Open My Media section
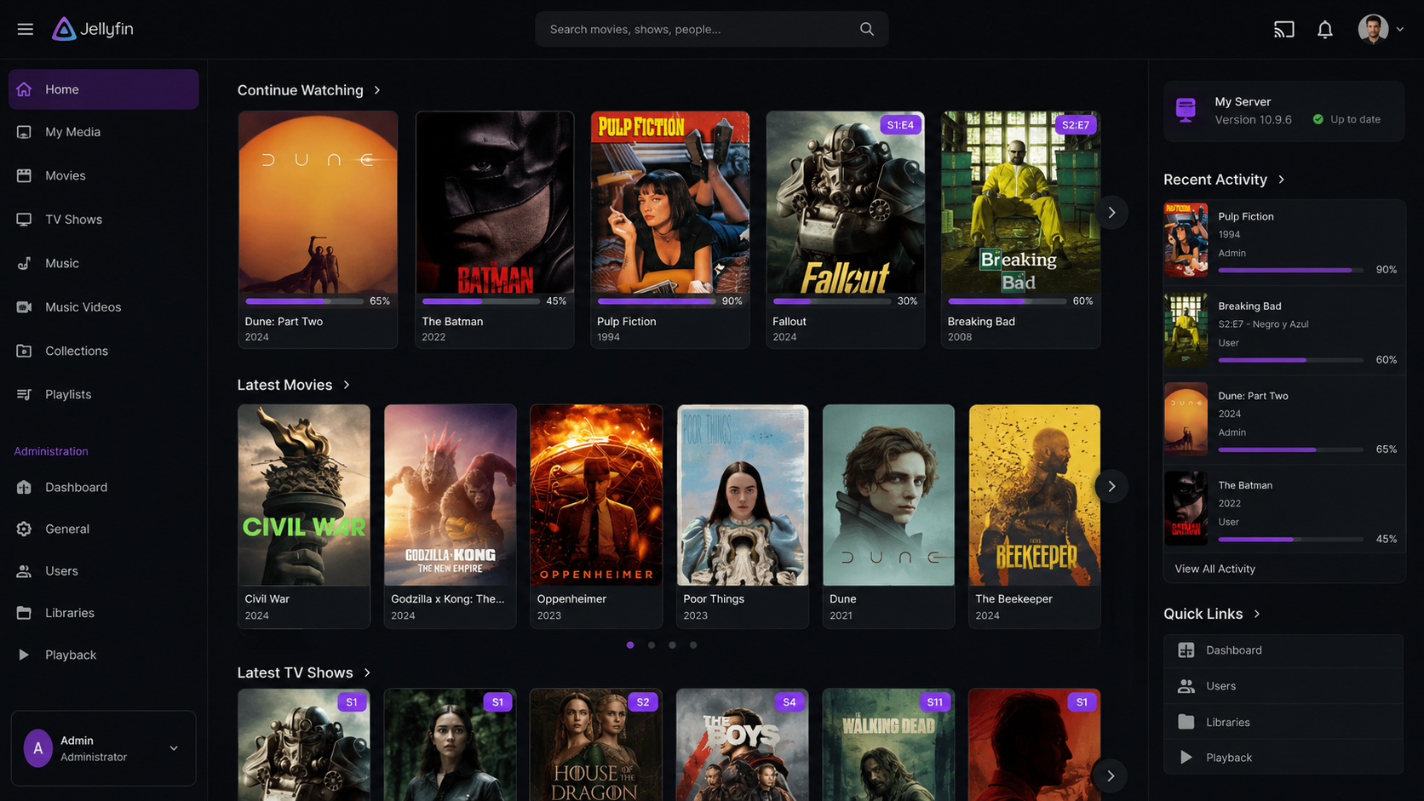 click(x=104, y=132)
